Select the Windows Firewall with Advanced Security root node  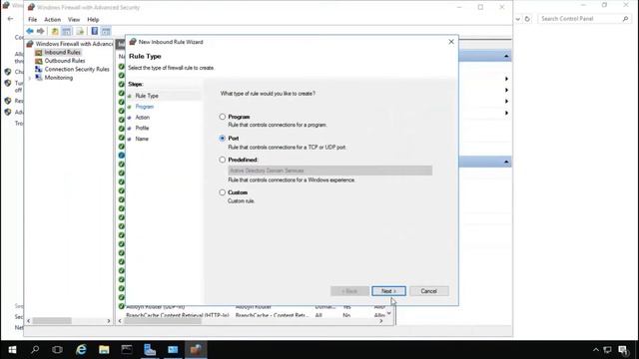pos(74,44)
